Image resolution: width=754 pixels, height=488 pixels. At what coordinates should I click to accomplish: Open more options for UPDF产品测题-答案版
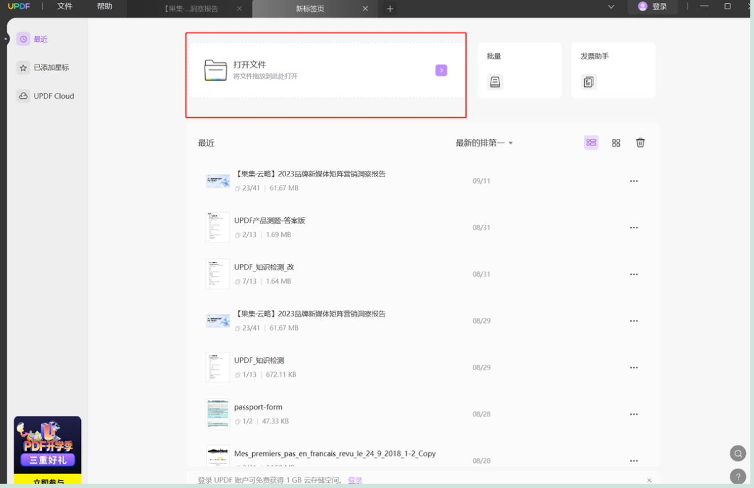pyautogui.click(x=633, y=228)
